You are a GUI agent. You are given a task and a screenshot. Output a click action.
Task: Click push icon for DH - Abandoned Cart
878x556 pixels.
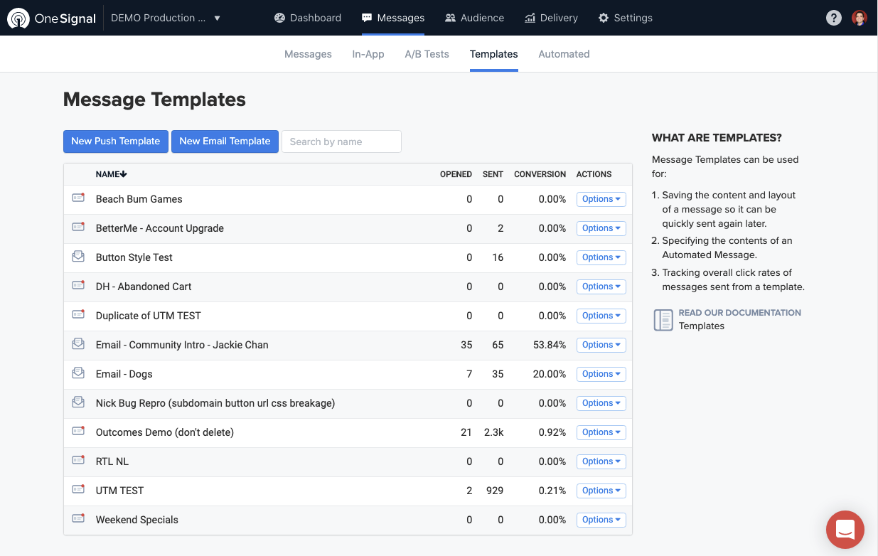click(78, 286)
